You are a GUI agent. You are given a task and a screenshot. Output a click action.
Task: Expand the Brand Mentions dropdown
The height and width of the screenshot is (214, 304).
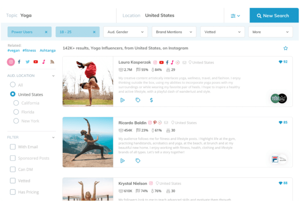[174, 32]
